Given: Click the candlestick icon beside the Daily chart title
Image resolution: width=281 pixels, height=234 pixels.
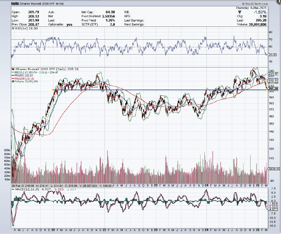Looking at the screenshot, I should point(13,69).
